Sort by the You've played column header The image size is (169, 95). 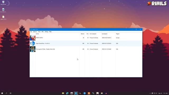tap(93, 34)
